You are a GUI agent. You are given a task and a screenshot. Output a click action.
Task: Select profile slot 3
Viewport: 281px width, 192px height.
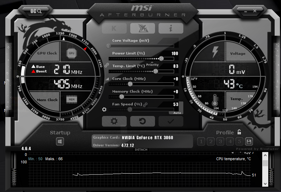(220, 142)
